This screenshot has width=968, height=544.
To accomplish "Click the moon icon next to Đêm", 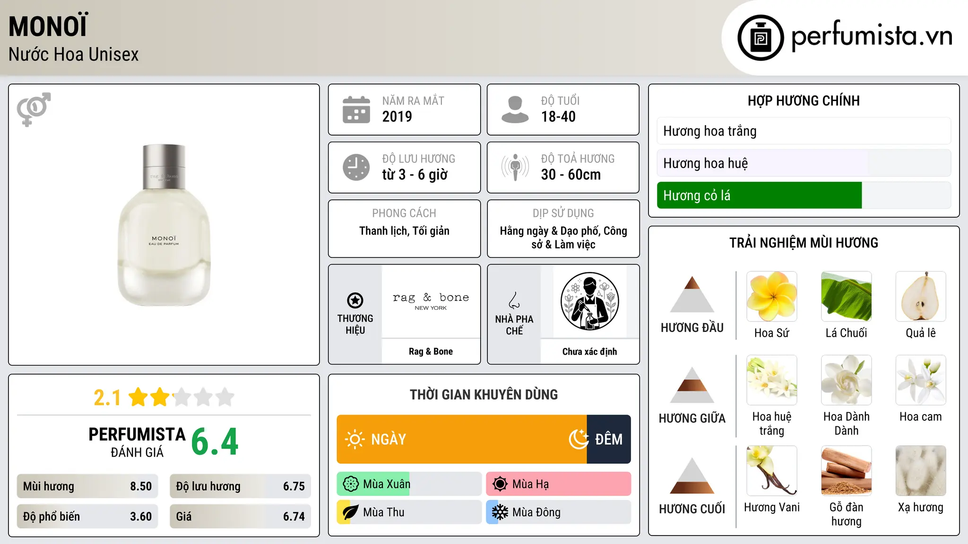I will click(x=579, y=439).
